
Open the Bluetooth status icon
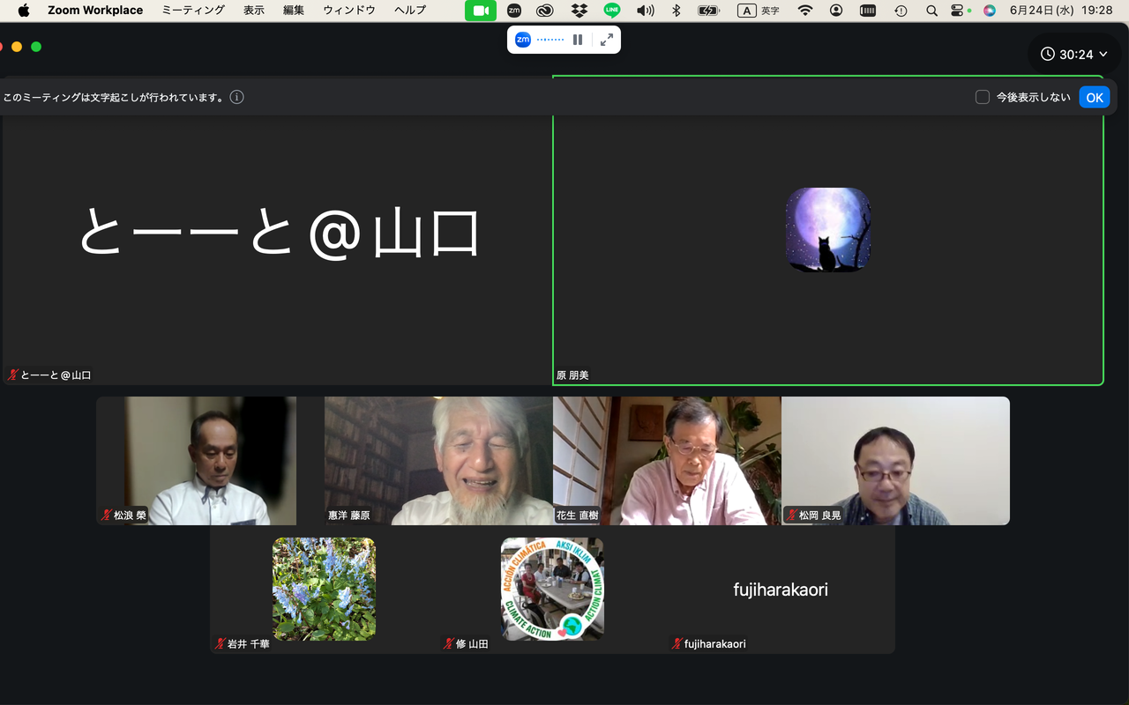pos(677,11)
